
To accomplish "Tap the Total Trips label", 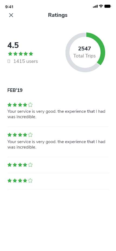I will click(x=85, y=56).
